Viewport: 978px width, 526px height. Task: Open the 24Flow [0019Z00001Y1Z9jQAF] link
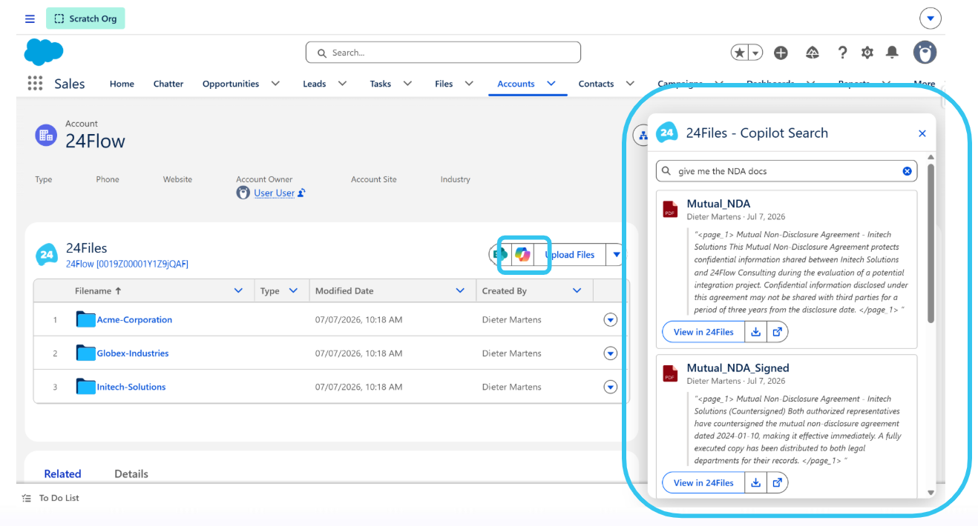(x=127, y=264)
